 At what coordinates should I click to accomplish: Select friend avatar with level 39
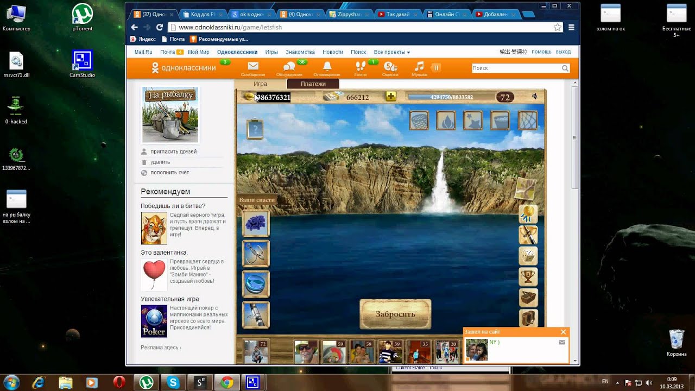pyautogui.click(x=390, y=352)
